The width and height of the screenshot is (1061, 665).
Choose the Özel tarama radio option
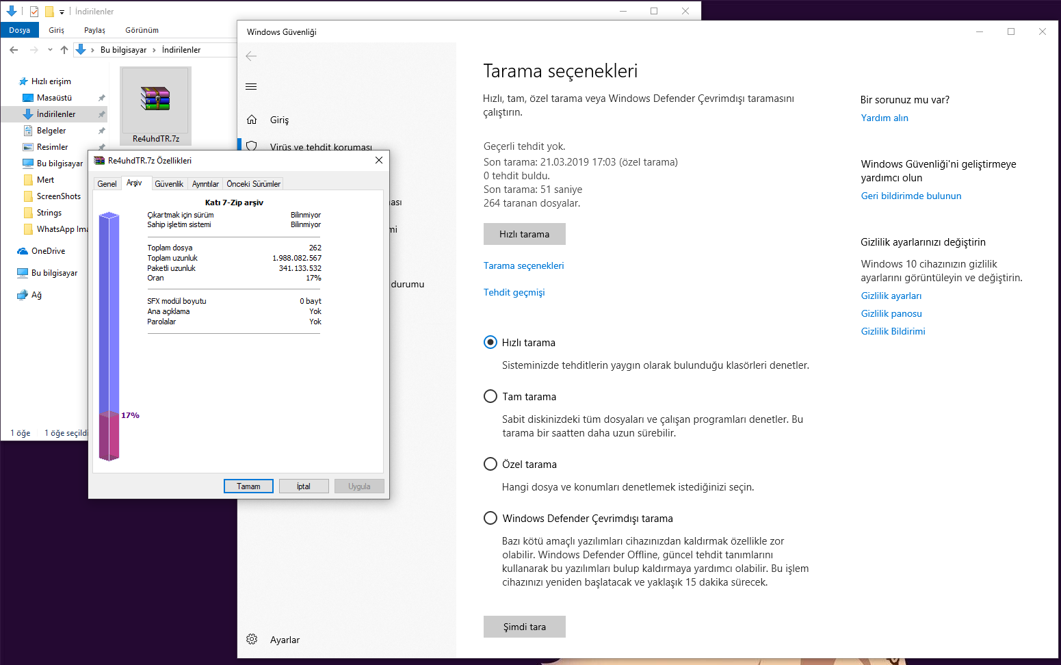(490, 464)
